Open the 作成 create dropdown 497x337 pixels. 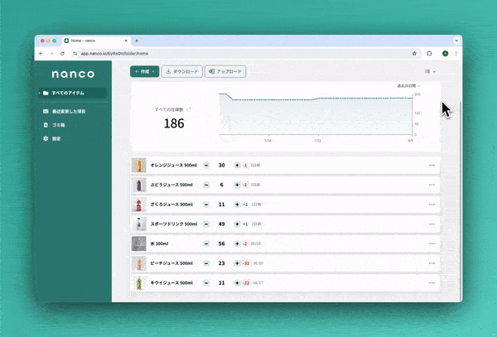[144, 71]
